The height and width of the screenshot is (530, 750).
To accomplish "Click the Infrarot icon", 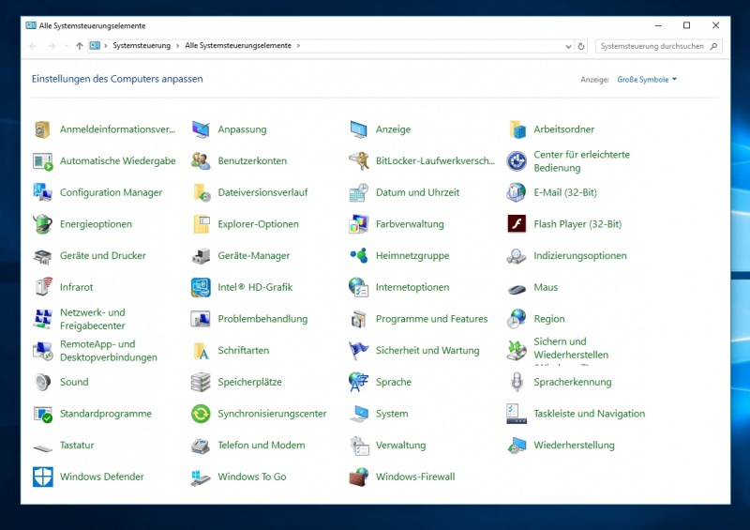I will [42, 287].
